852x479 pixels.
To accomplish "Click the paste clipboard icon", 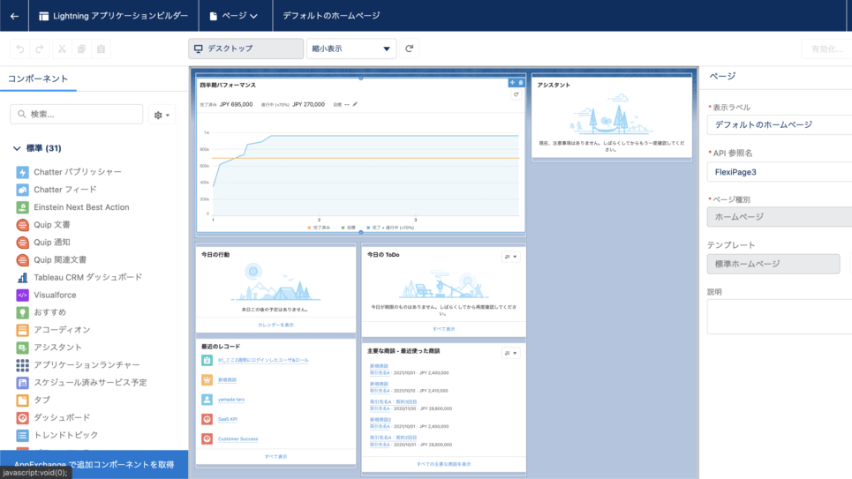I will [102, 49].
